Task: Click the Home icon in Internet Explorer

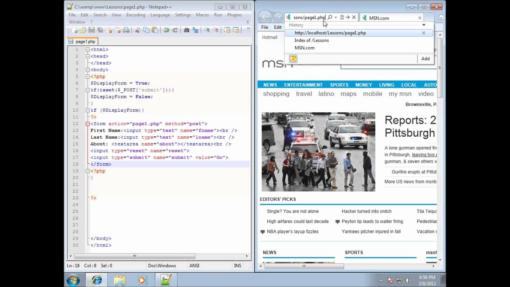Action: point(441,18)
